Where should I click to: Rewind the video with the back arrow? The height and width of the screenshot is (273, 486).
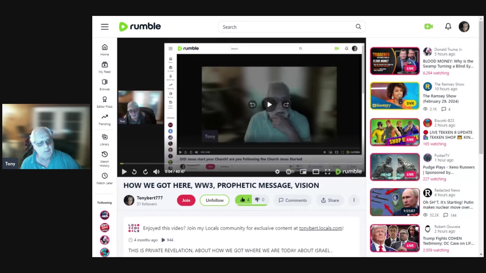134,172
